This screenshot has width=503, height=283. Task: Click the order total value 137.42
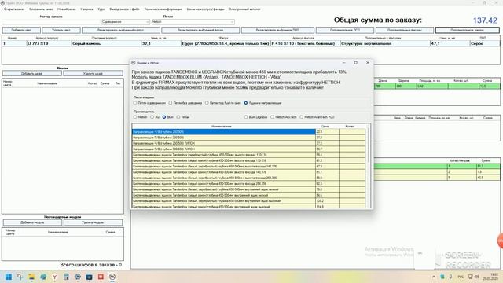485,20
